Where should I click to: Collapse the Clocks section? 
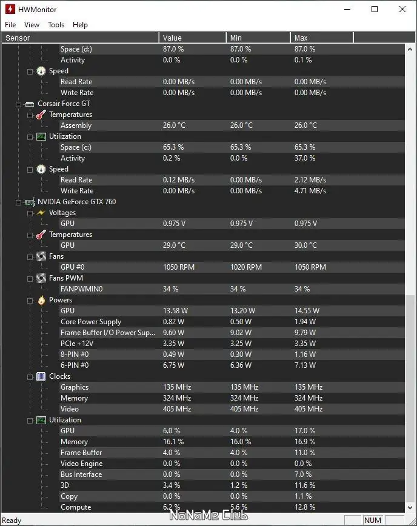pos(30,376)
